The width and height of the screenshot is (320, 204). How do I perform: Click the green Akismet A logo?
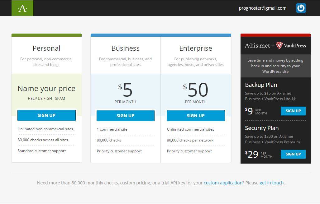[22, 8]
